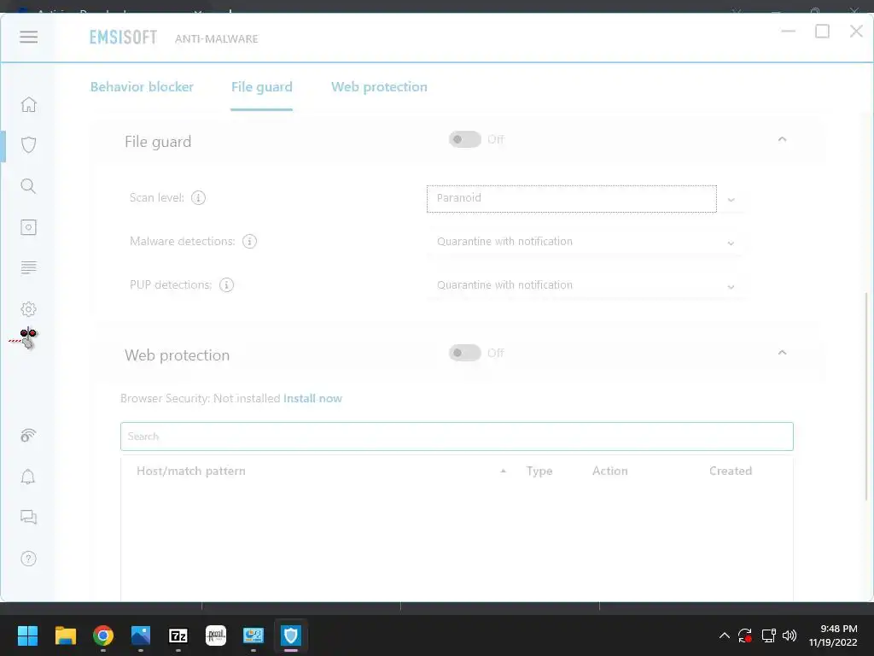Switch to the File guard tab

[x=261, y=87]
